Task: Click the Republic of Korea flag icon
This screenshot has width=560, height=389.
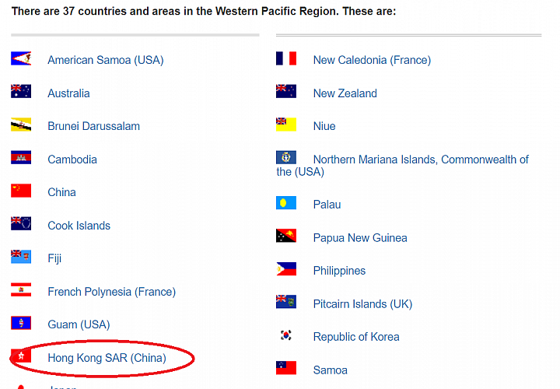Action: tap(286, 335)
